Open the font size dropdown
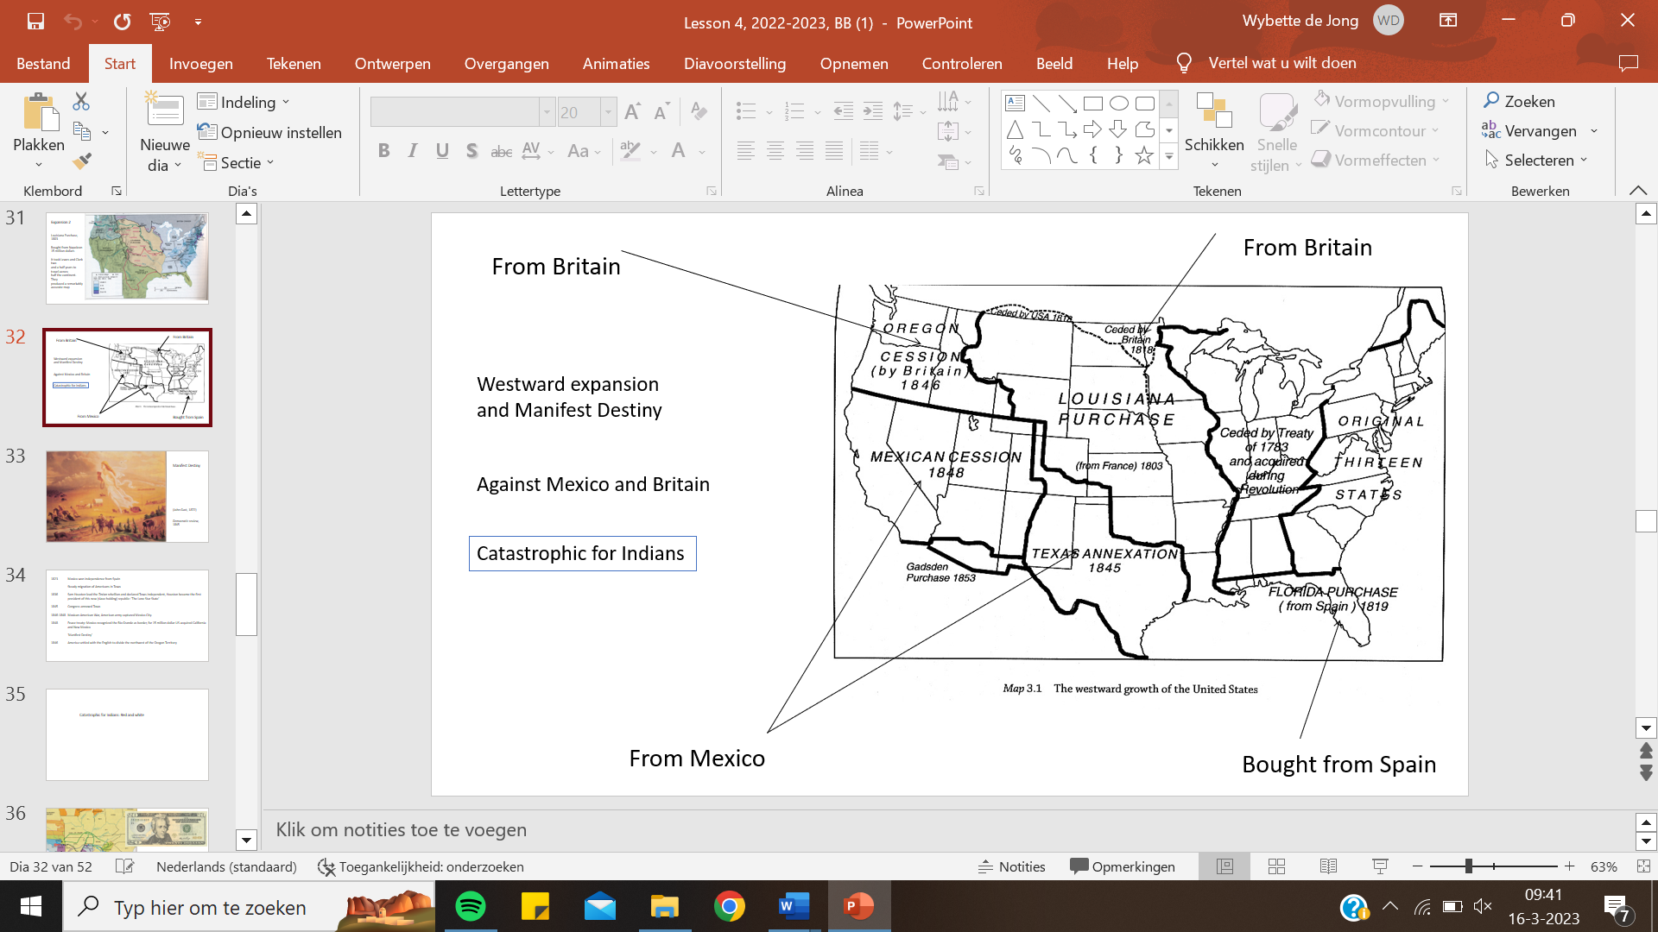Viewport: 1658px width, 932px height. (609, 112)
